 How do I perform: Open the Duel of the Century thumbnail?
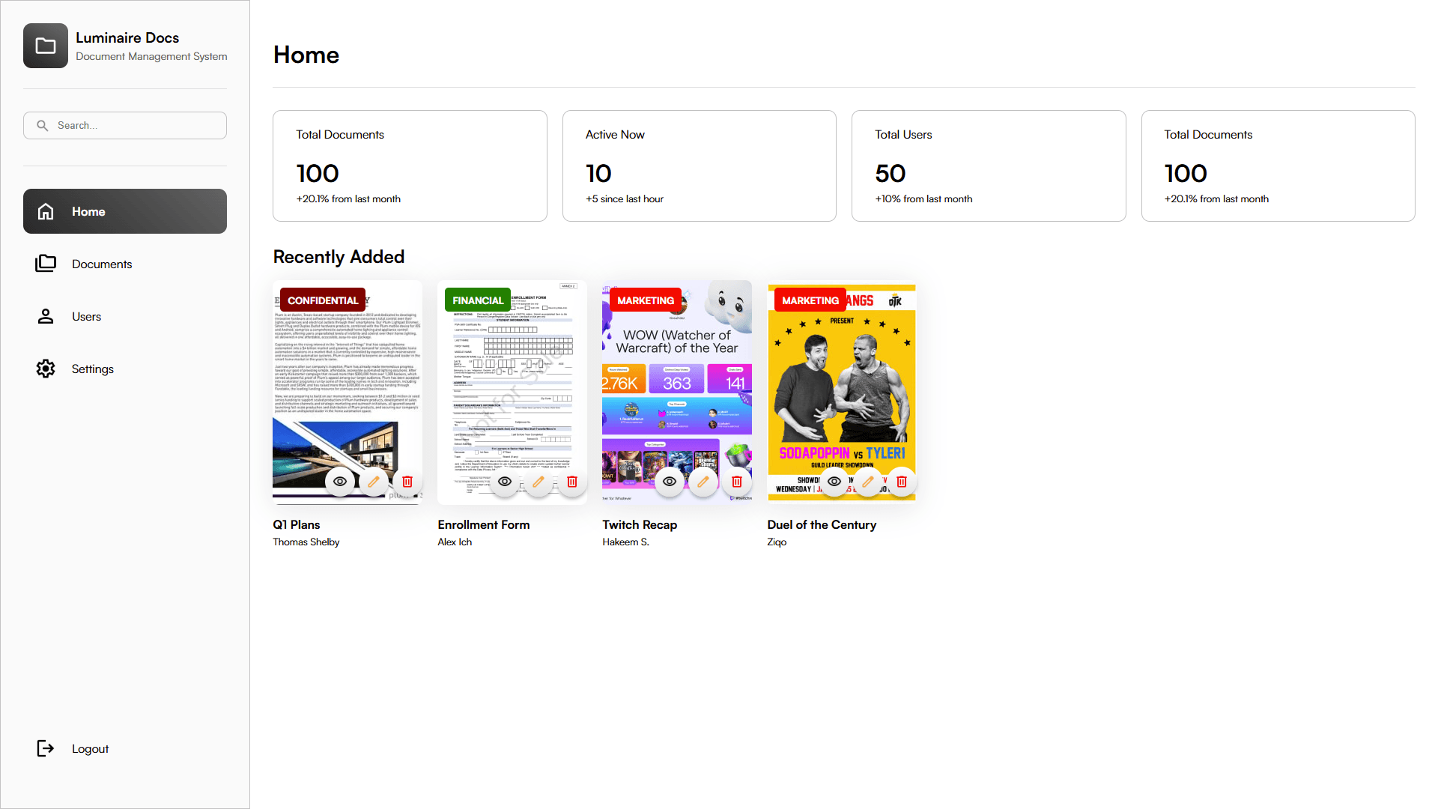click(842, 392)
